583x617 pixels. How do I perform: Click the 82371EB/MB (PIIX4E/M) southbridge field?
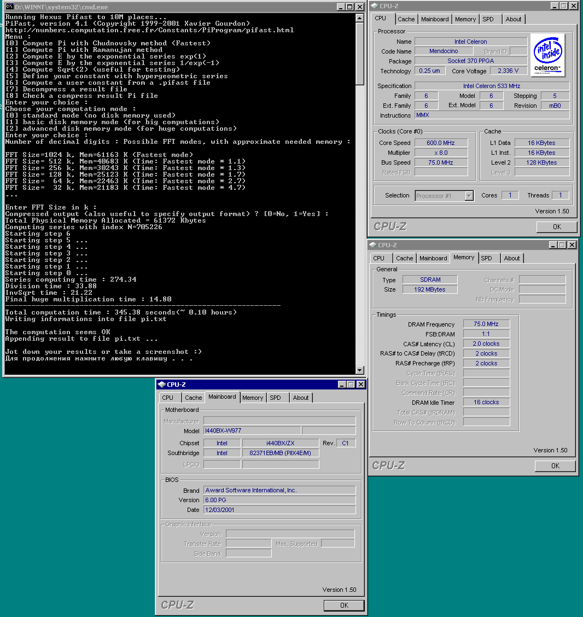click(281, 453)
